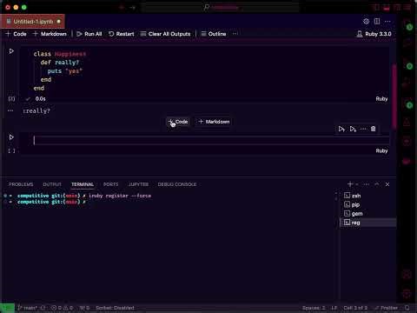The image size is (417, 313).
Task: Run the class Happiness code cell
Action: click(x=11, y=51)
